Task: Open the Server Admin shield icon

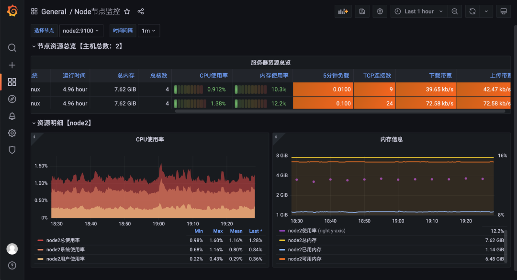Action: [x=12, y=150]
